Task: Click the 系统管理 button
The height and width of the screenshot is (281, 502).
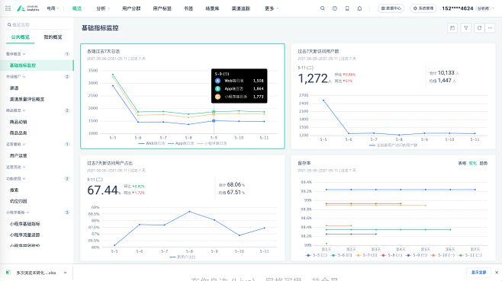Action: tap(423, 8)
